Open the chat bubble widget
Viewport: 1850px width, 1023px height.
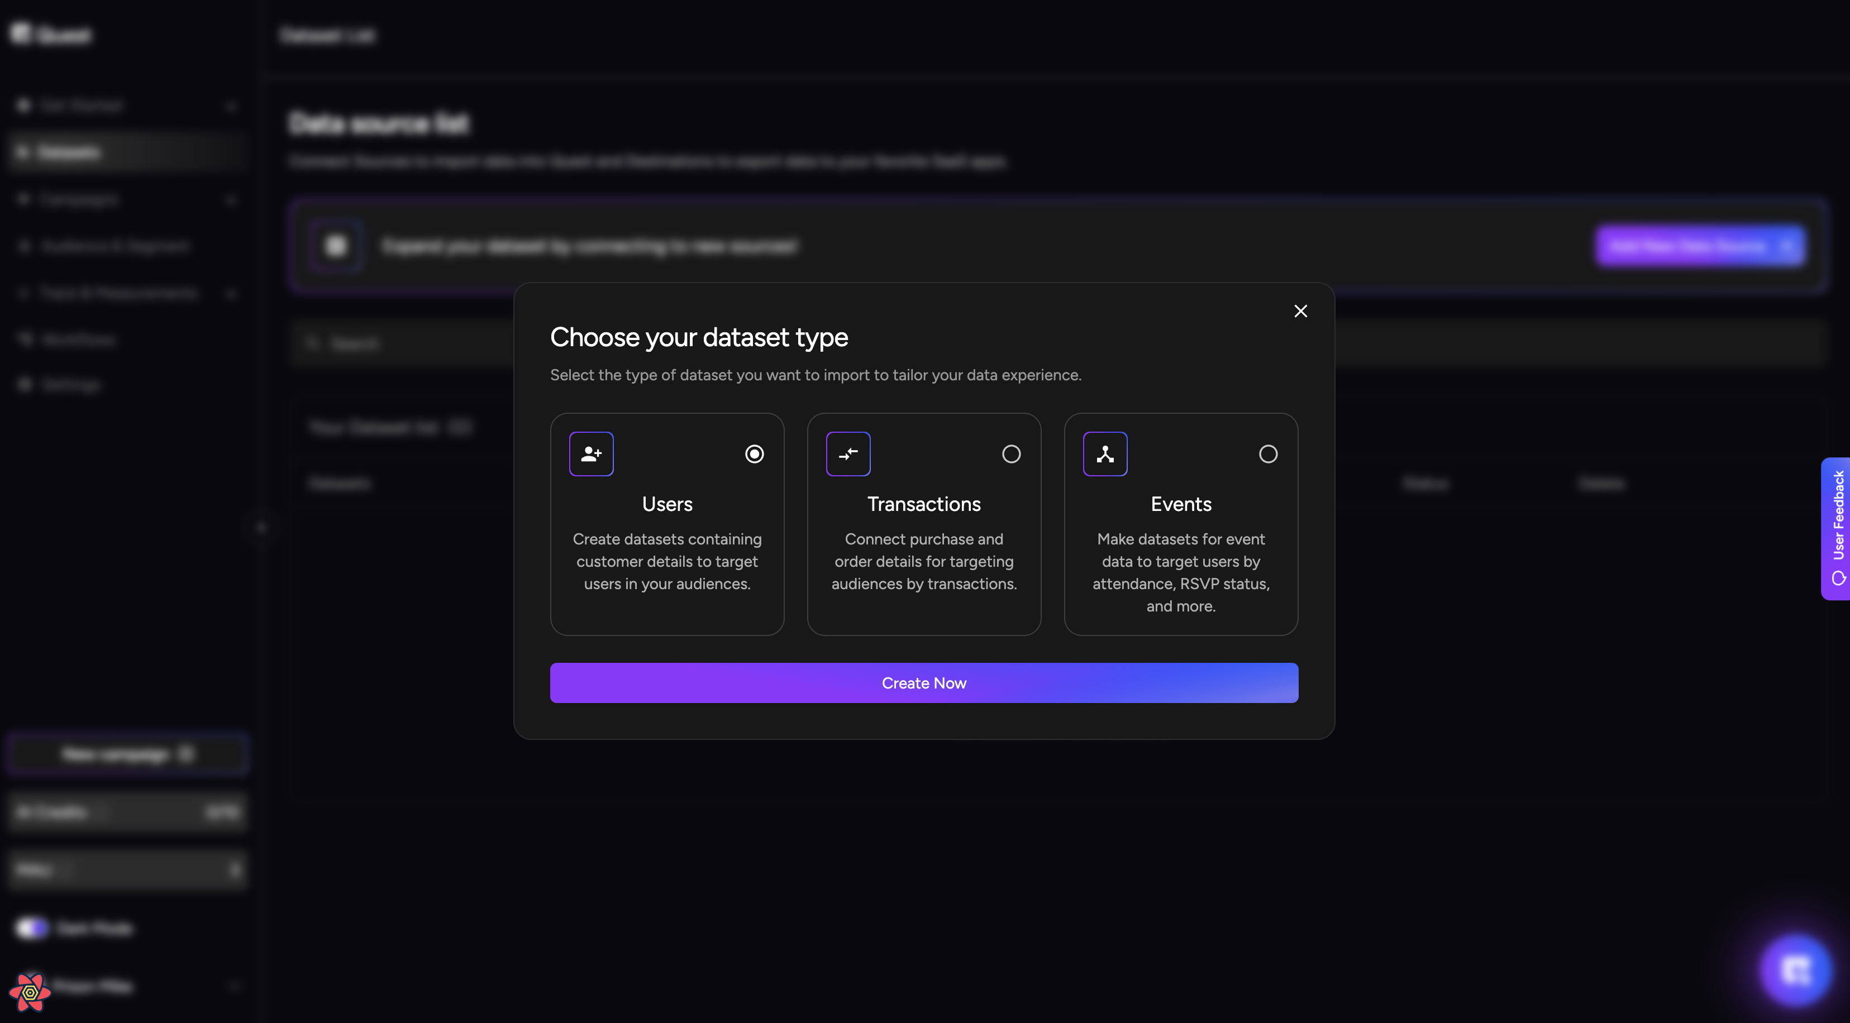[1795, 971]
